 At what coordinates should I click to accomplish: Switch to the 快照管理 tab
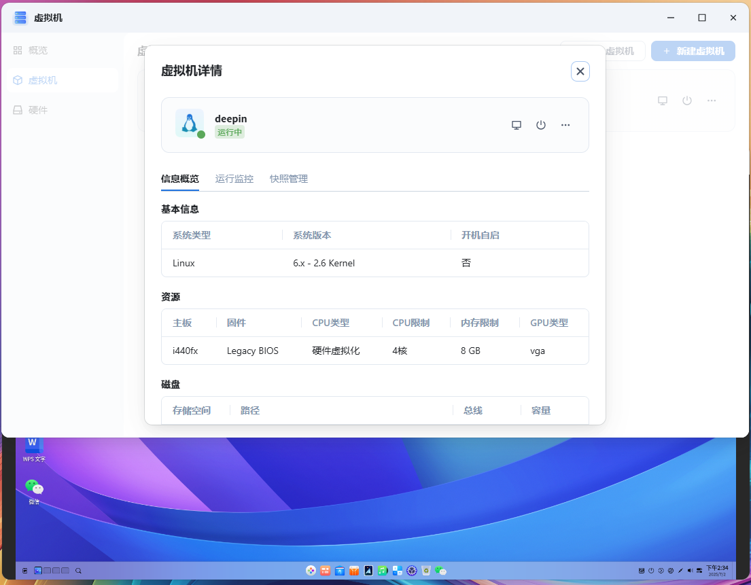pos(289,179)
